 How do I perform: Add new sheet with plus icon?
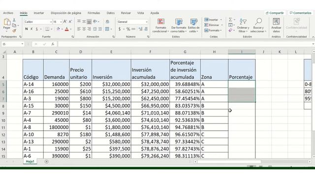point(46,162)
